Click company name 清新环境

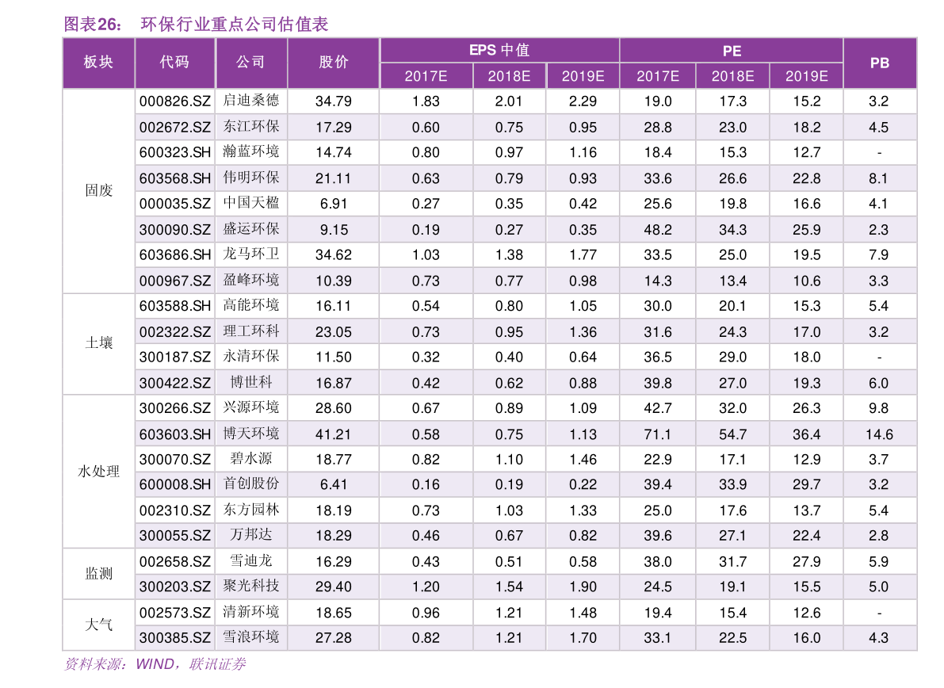[251, 612]
